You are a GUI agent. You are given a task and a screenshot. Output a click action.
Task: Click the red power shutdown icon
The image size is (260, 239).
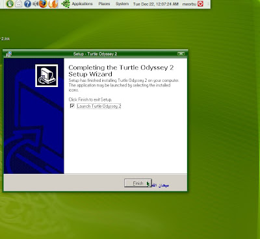click(x=200, y=4)
